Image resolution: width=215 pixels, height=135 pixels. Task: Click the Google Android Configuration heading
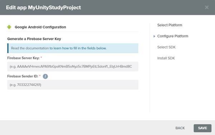40,27
